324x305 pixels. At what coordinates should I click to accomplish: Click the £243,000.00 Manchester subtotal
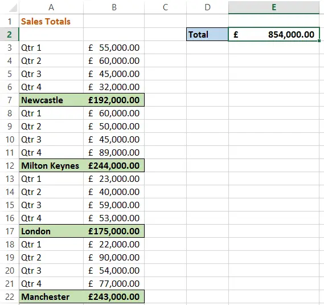[x=114, y=296]
